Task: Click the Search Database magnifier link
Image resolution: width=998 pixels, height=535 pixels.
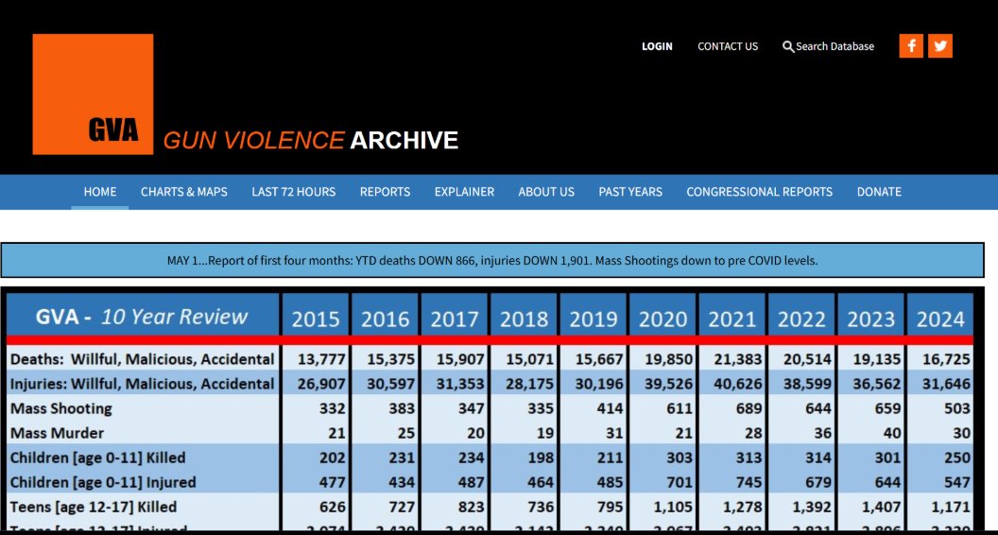Action: [828, 46]
